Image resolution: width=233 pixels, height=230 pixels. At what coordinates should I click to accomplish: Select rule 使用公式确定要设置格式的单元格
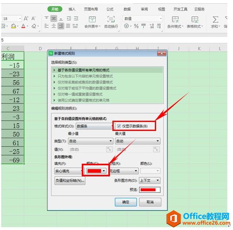point(107,100)
